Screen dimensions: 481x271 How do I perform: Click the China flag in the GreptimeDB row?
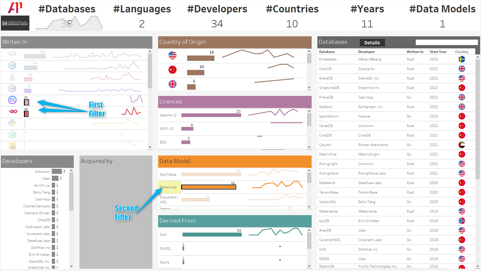462,88
